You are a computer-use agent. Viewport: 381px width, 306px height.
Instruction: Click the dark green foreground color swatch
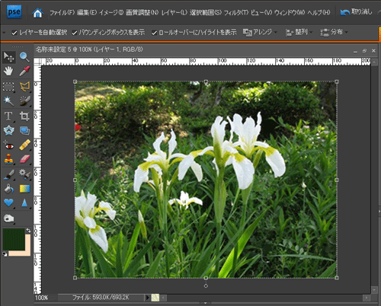[x=13, y=239]
